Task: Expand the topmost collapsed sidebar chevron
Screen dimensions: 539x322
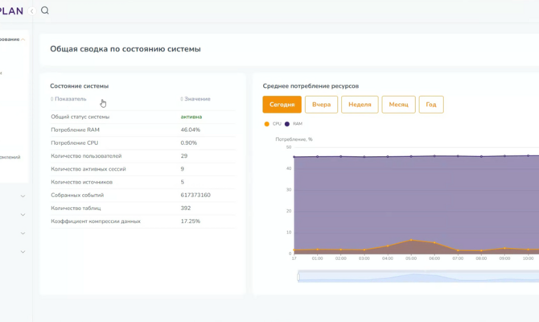Action: [23, 196]
